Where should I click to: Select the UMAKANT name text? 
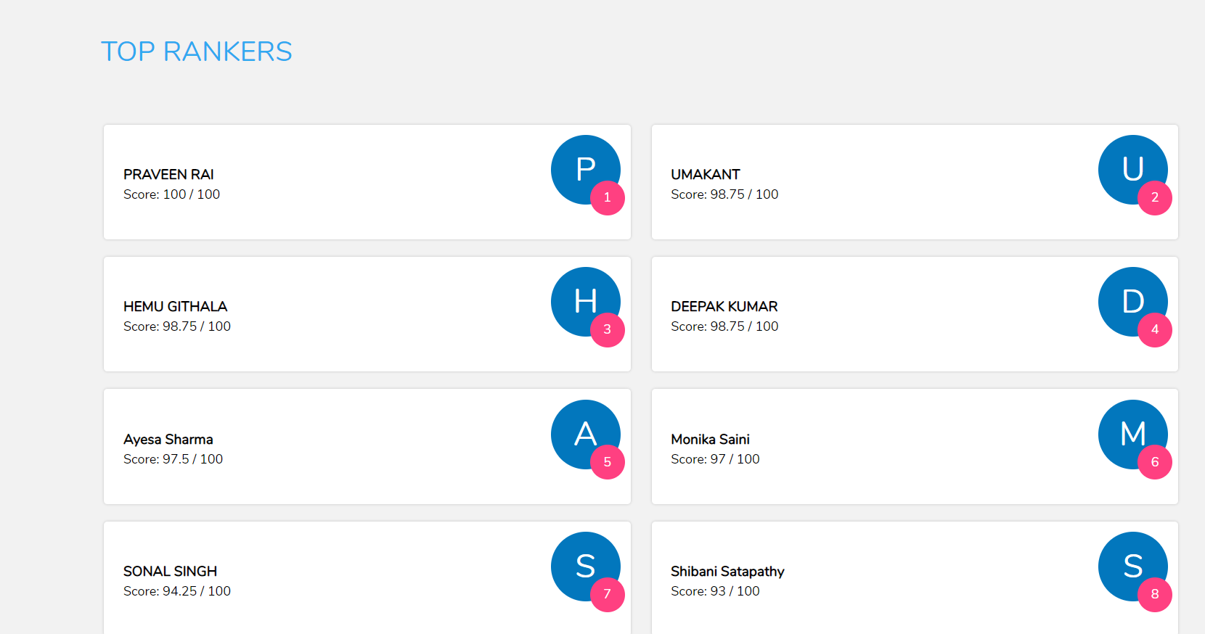[x=705, y=175]
